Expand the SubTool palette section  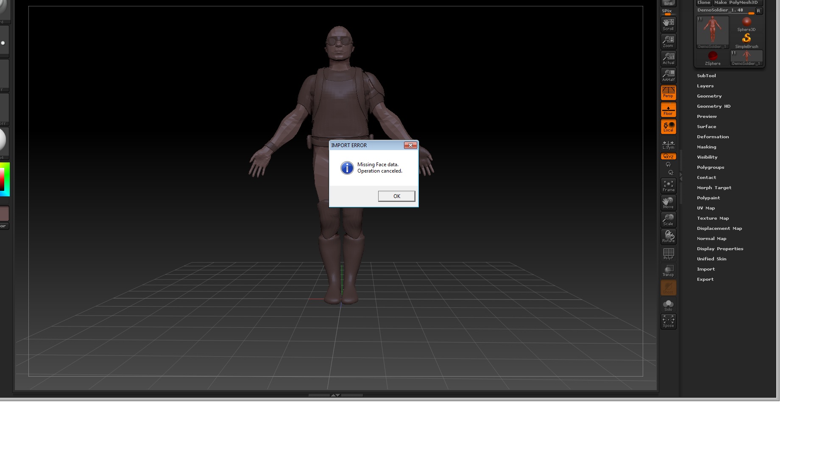click(706, 75)
